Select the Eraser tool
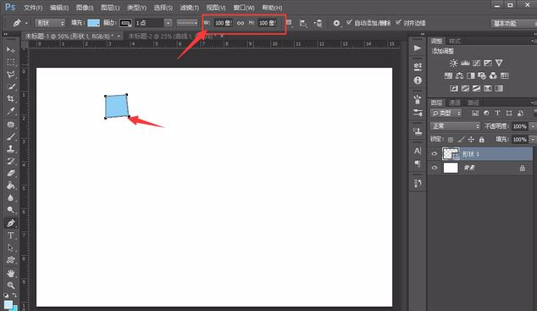The image size is (537, 311). coord(11,174)
